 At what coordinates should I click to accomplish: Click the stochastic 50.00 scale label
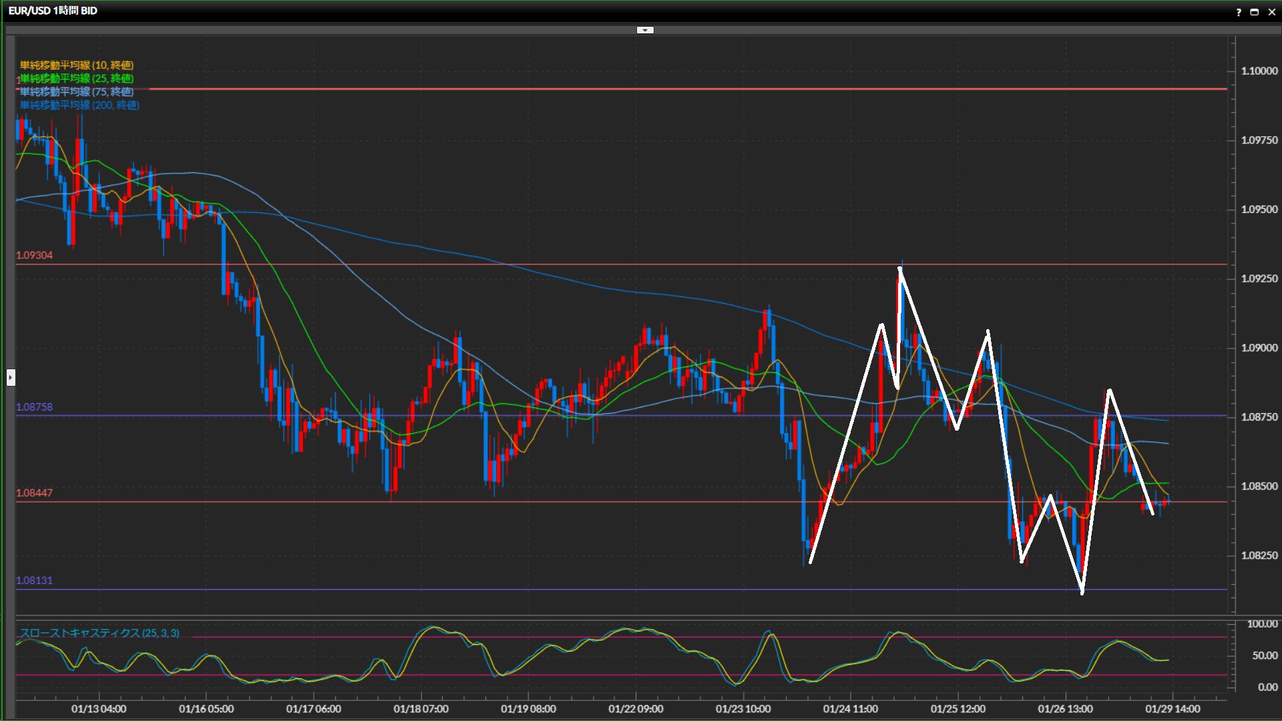pyautogui.click(x=1265, y=656)
